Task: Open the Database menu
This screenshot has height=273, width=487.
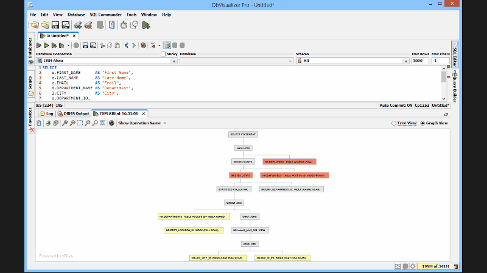Action: point(76,15)
